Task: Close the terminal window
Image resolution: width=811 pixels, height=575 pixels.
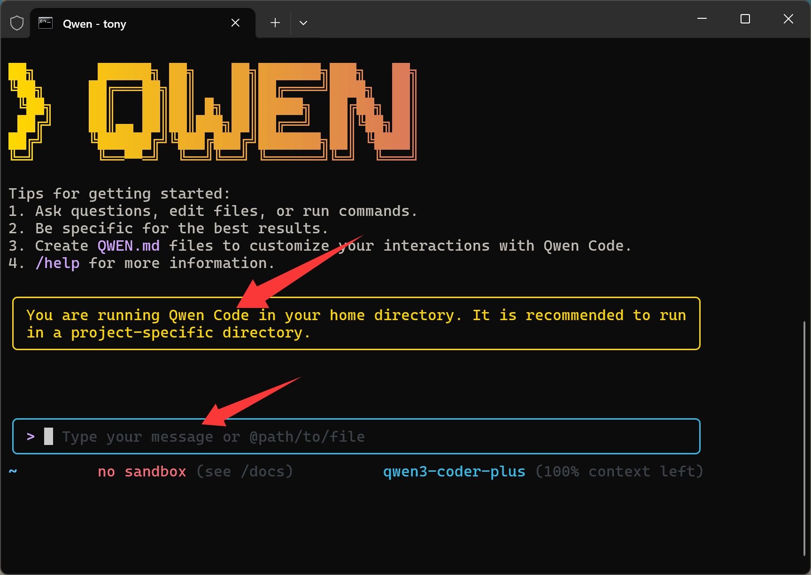Action: coord(788,19)
